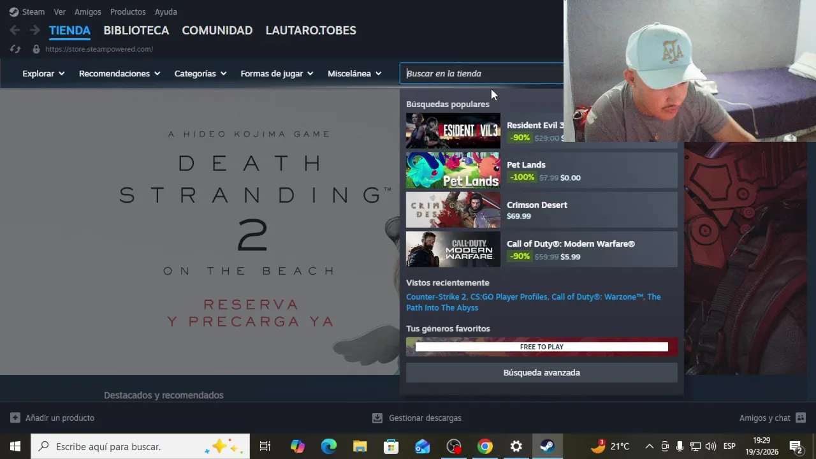Image resolution: width=816 pixels, height=459 pixels.
Task: Click the Buscar en la tienda search field
Action: 482,73
